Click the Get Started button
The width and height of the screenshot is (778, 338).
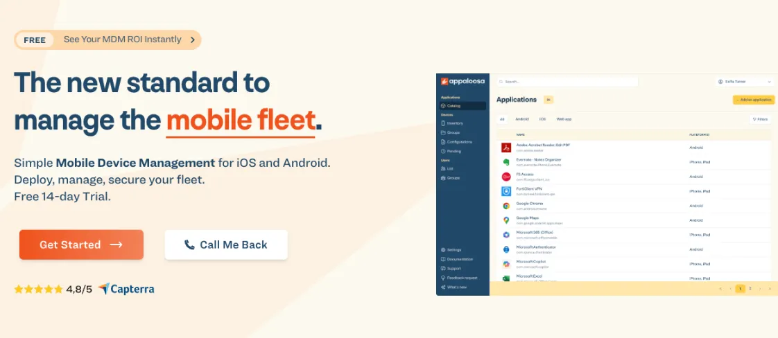(81, 244)
